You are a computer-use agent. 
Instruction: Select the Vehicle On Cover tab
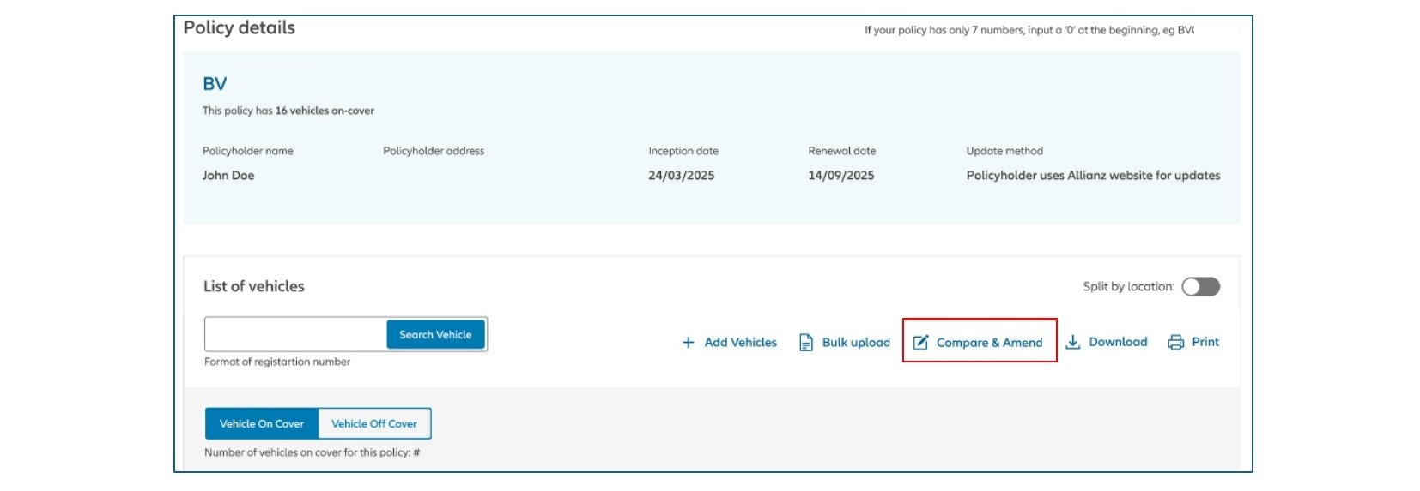(262, 423)
